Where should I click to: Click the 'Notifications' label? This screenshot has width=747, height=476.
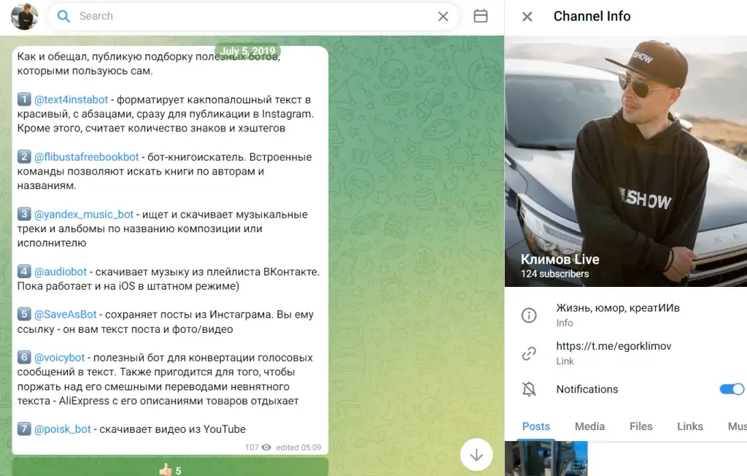pos(587,389)
